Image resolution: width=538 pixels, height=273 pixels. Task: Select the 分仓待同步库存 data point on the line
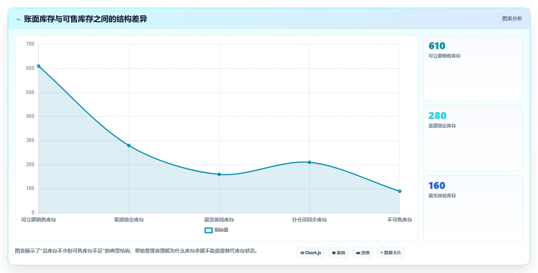[309, 162]
